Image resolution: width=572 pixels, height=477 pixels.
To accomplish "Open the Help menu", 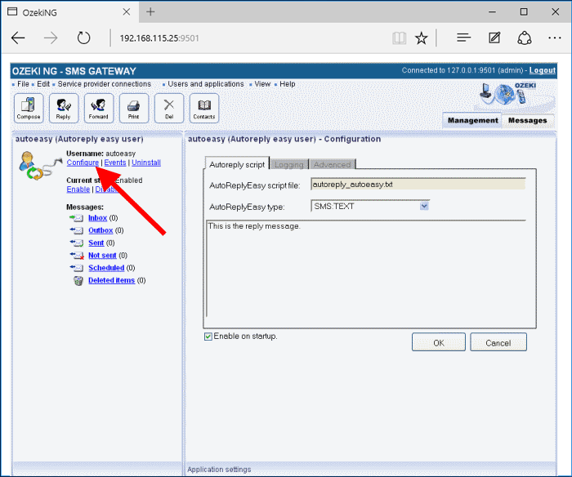I will pos(288,84).
